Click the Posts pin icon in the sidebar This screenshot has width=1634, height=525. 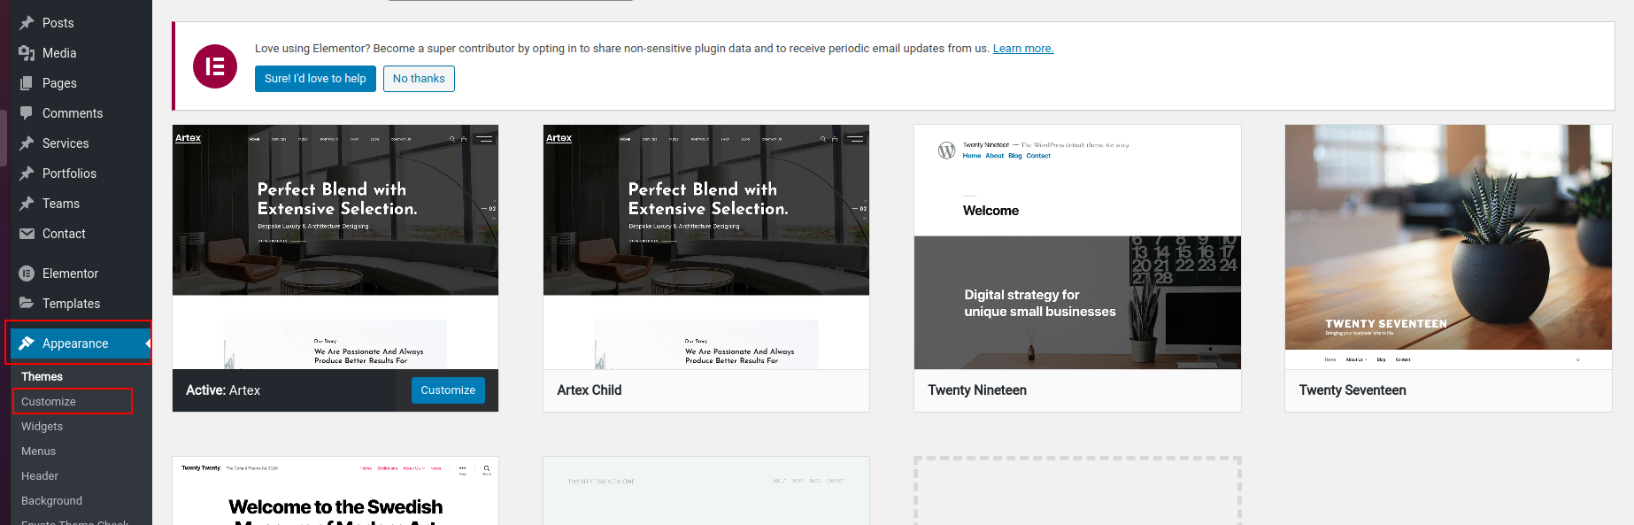27,23
